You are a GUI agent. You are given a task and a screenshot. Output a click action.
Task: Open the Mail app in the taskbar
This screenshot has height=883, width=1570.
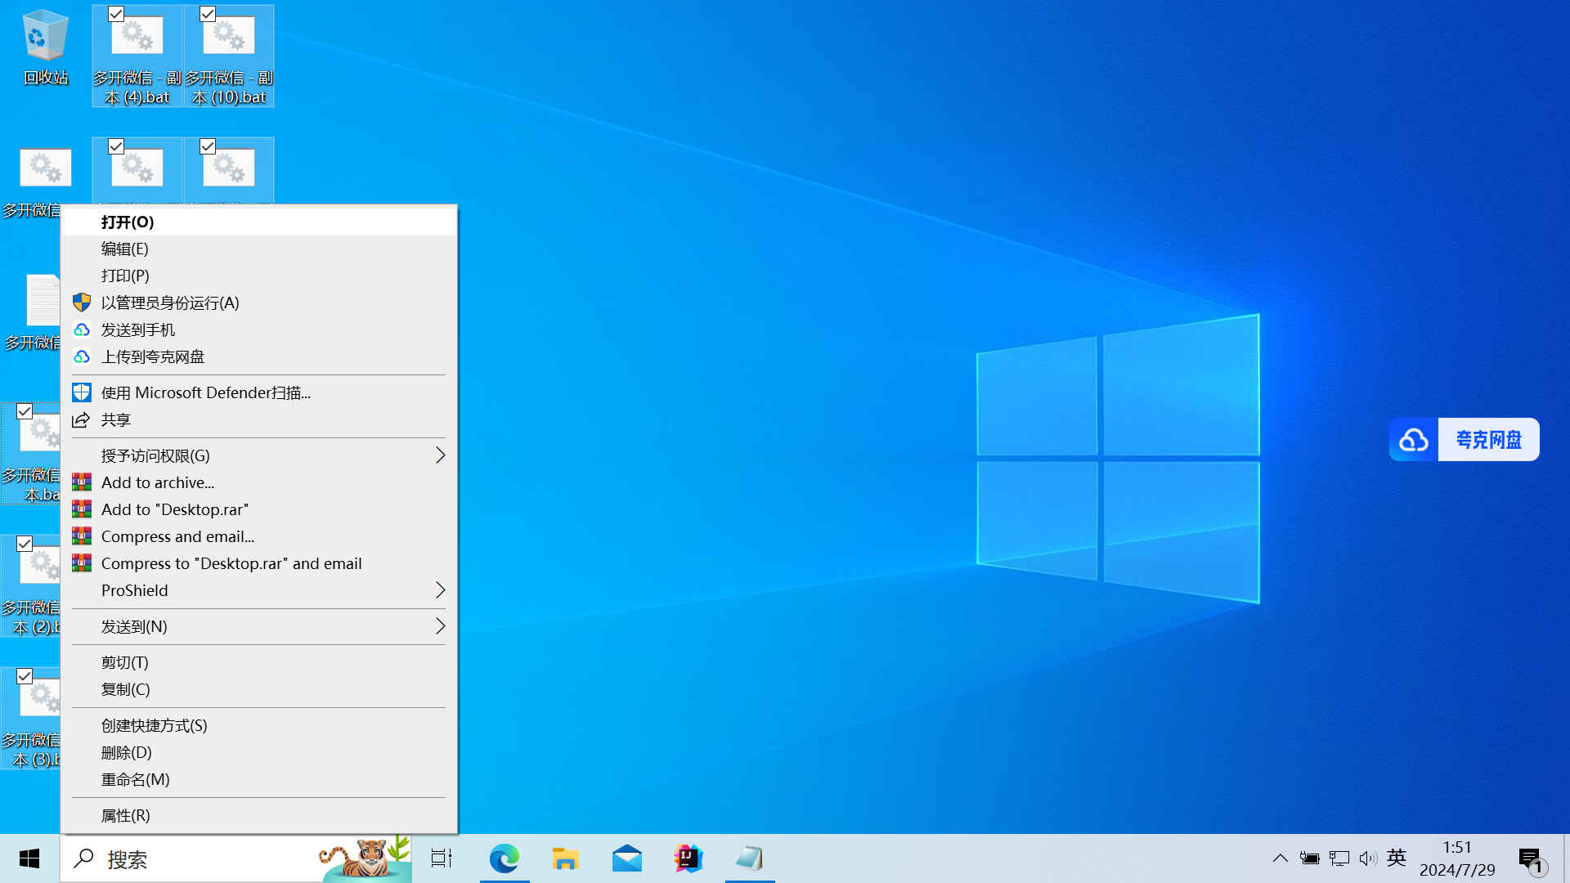pos(627,858)
